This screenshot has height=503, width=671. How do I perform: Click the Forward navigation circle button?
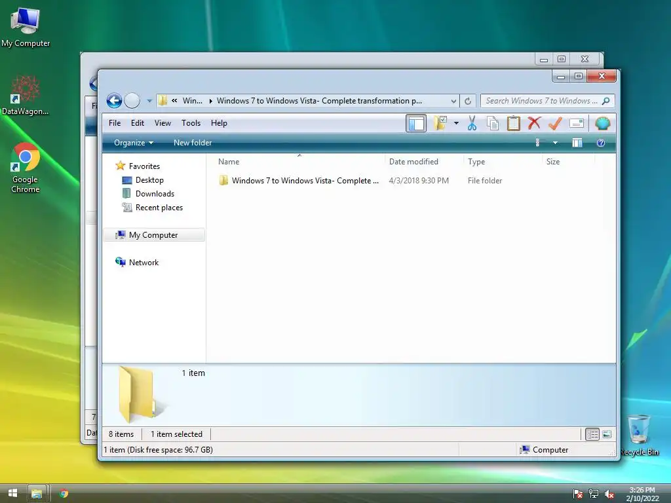(132, 101)
